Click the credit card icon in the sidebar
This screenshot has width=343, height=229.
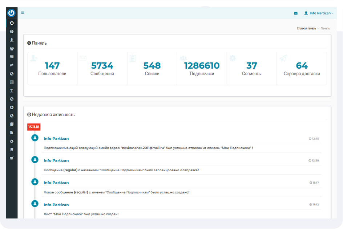pyautogui.click(x=12, y=57)
